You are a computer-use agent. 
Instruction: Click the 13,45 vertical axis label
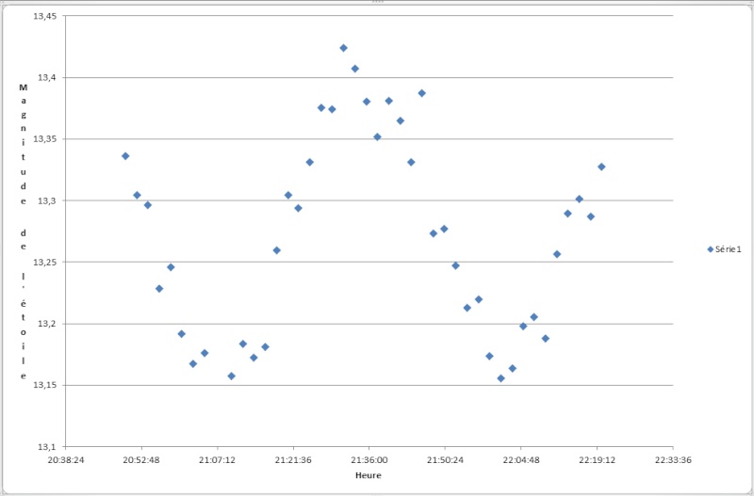point(44,16)
